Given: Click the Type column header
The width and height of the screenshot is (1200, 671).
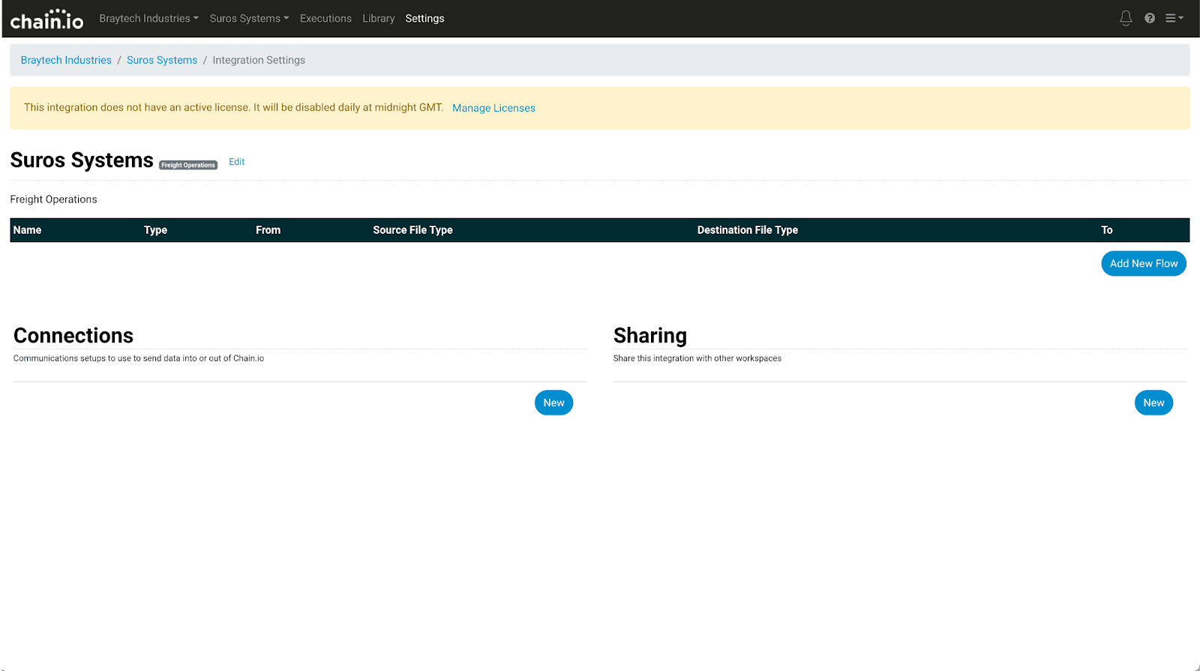Looking at the screenshot, I should click(x=155, y=230).
